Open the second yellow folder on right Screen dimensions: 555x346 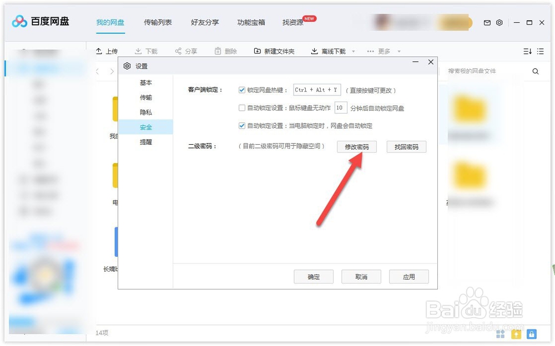(x=470, y=176)
